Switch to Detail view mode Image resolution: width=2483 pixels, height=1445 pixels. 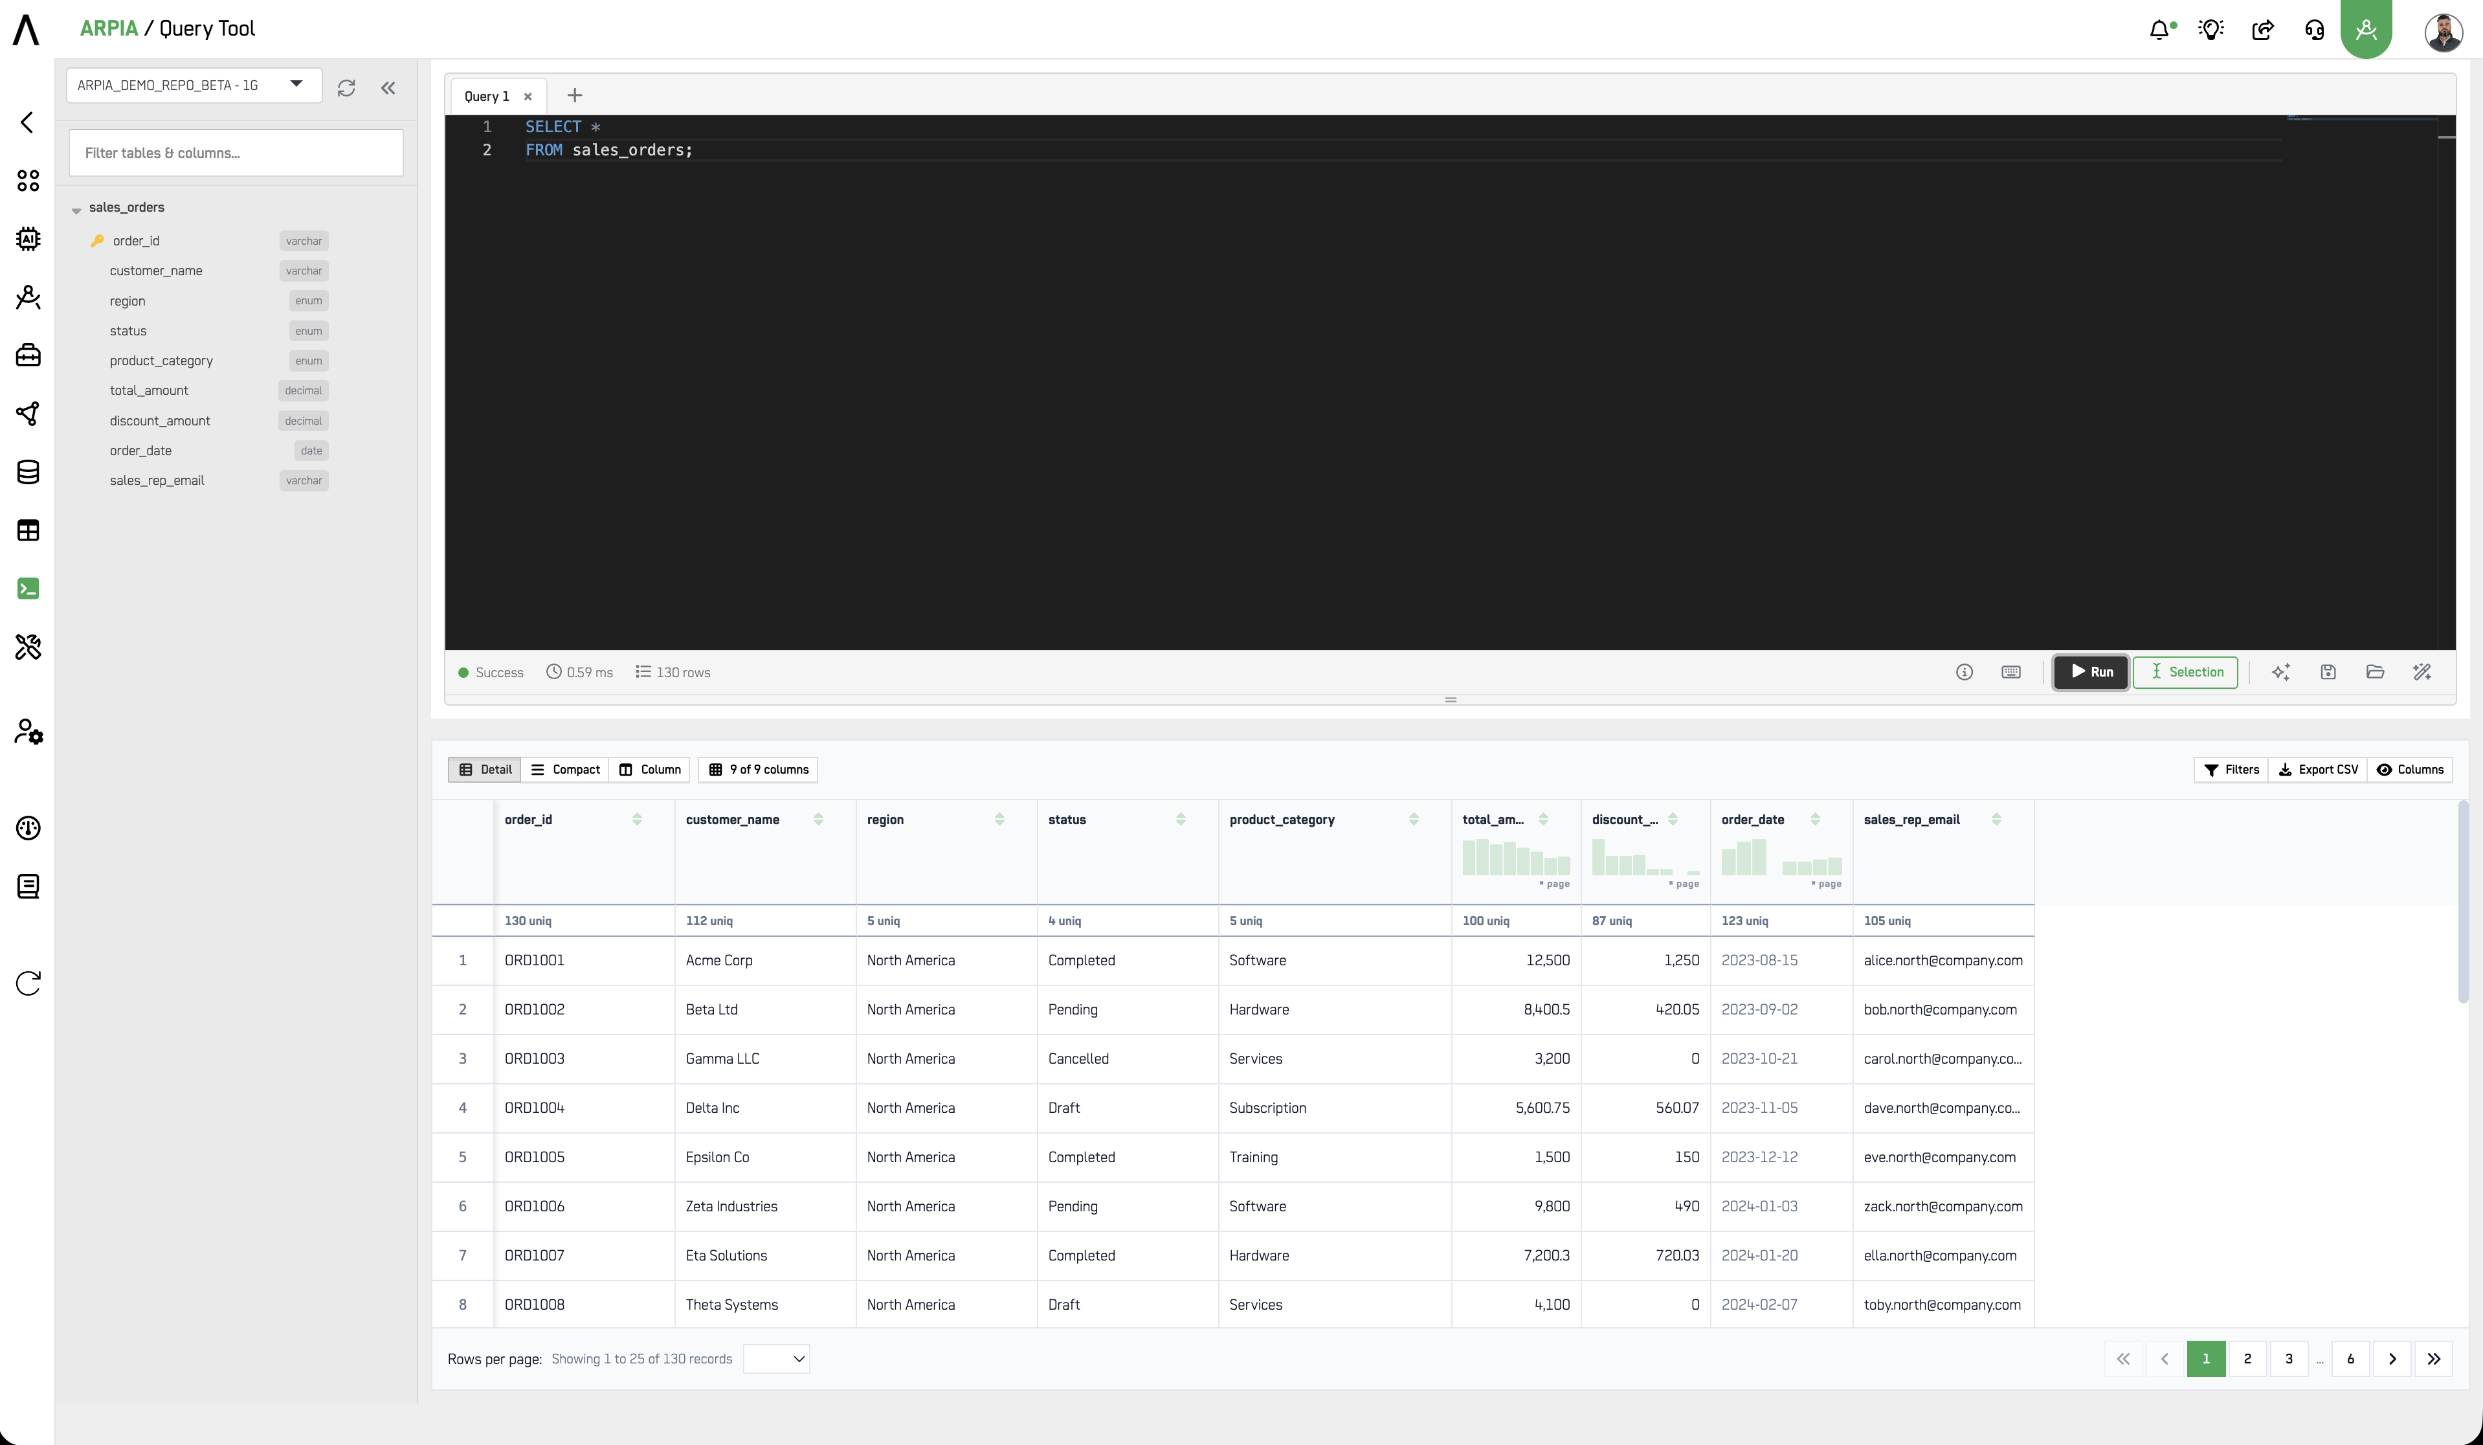tap(485, 770)
